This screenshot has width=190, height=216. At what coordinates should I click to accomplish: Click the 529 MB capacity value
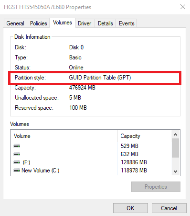[129, 146]
